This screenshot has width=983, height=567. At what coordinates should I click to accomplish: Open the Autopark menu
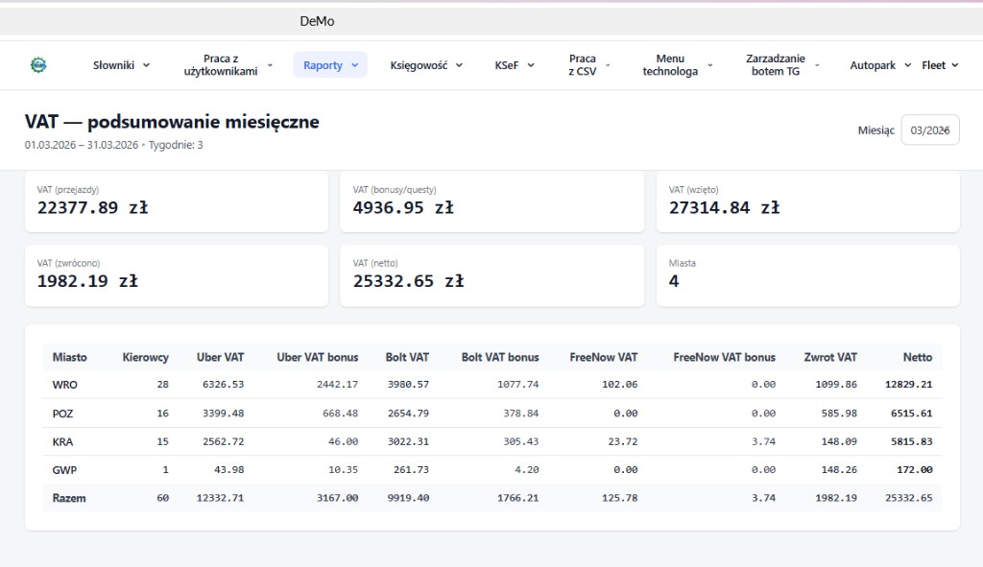880,65
